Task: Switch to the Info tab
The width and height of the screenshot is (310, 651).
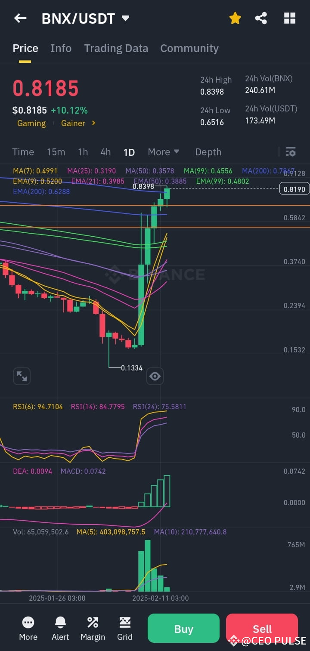Action: click(61, 48)
